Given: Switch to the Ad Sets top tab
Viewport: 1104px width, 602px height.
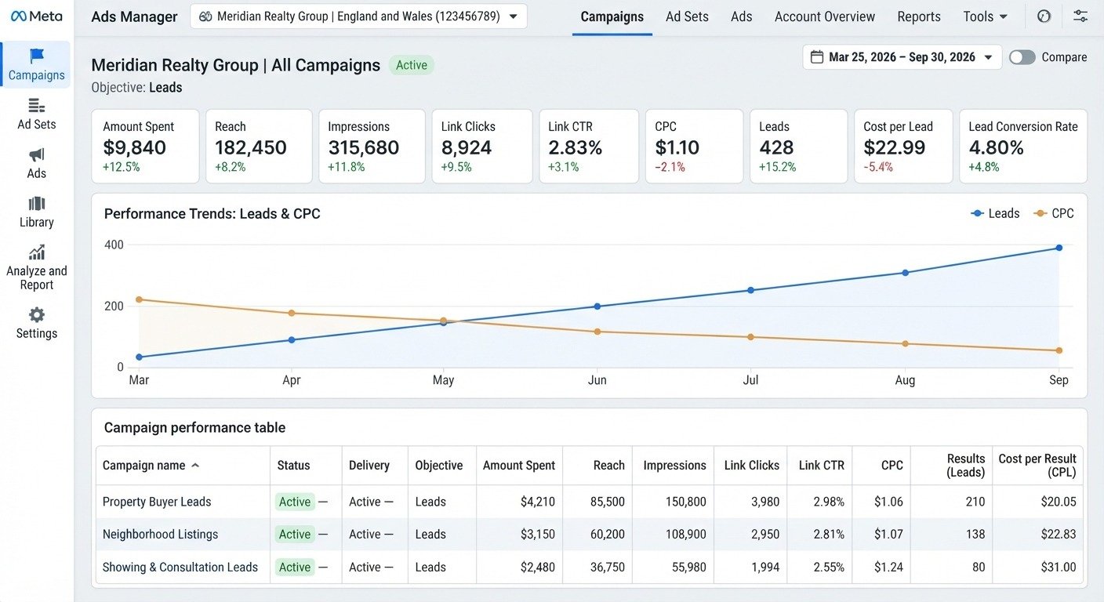Looking at the screenshot, I should click(687, 16).
